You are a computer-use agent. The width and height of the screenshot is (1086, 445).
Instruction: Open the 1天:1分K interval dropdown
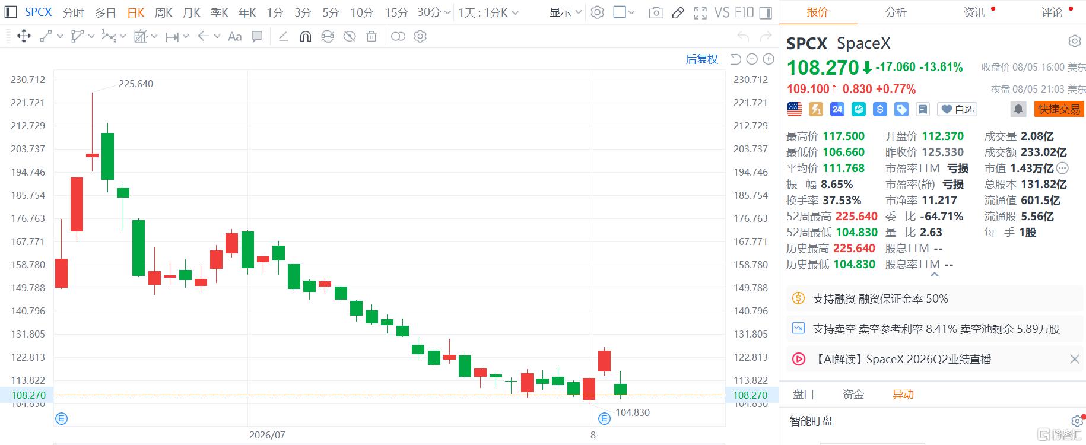(x=488, y=12)
